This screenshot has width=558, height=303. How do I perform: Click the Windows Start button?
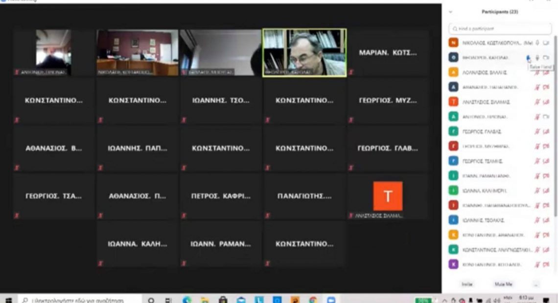[x=8, y=299]
